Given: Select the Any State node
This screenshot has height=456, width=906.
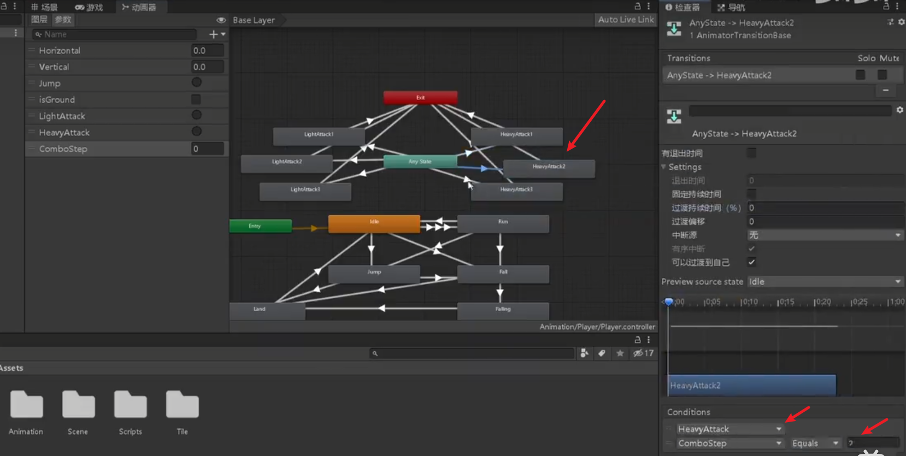Looking at the screenshot, I should point(420,162).
